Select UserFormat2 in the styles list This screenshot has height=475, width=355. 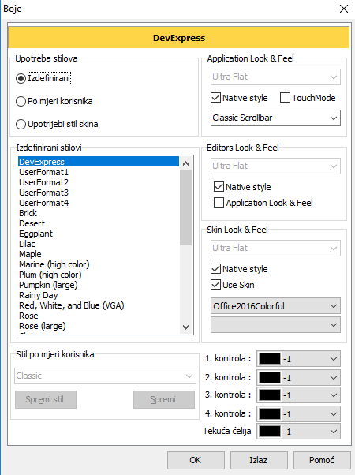(x=44, y=182)
